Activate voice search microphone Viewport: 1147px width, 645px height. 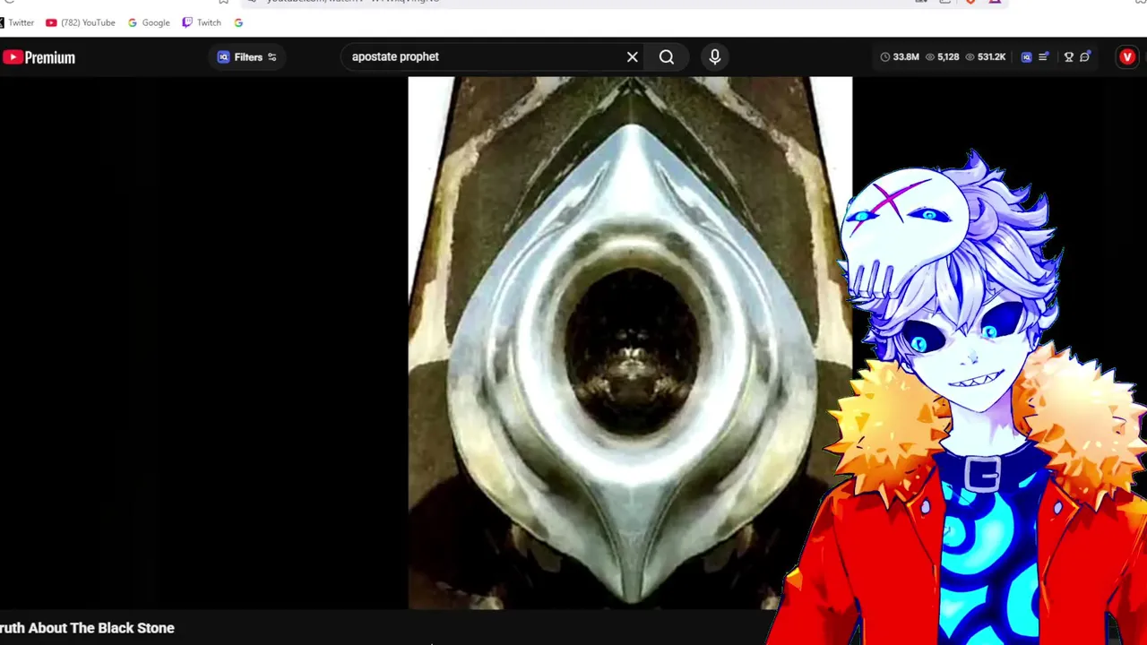[715, 56]
